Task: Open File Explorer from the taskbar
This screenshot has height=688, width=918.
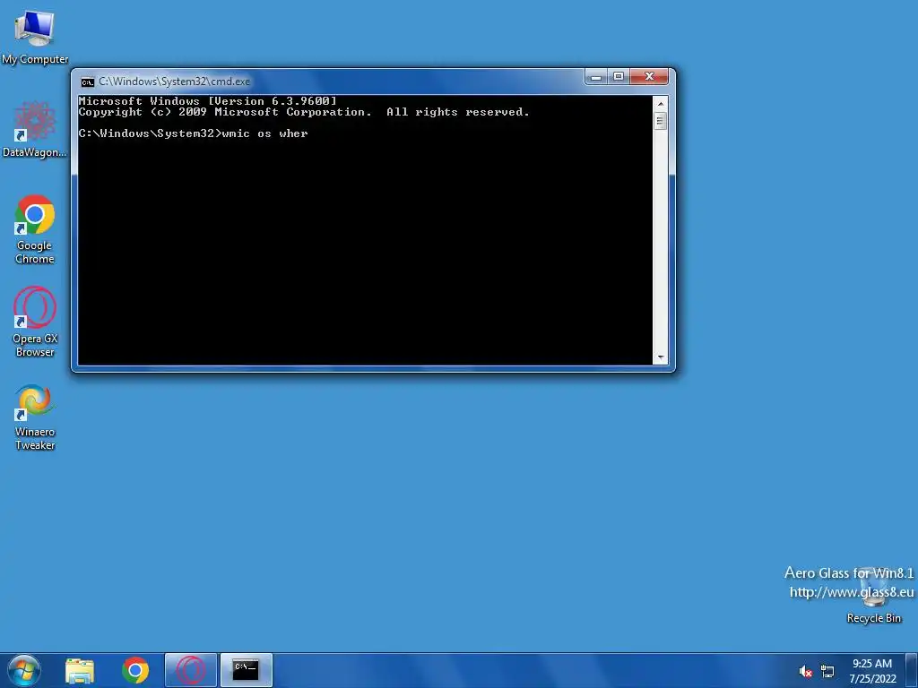Action: click(x=80, y=671)
